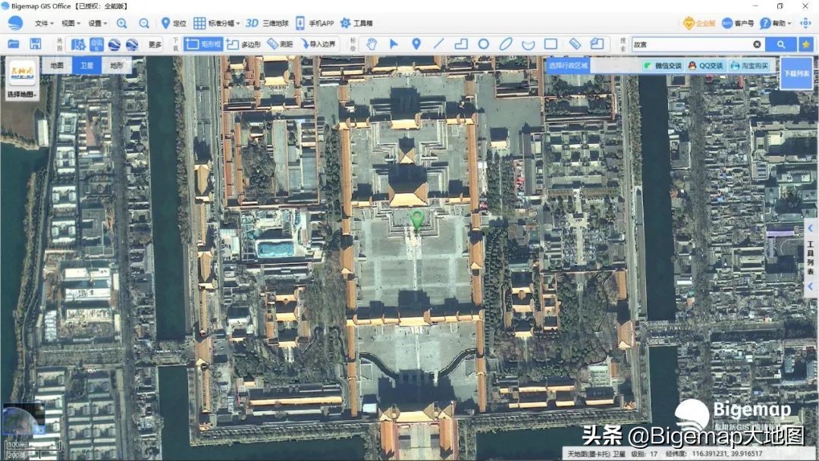Click the four-way arrow icon top right
The height and width of the screenshot is (461, 819).
point(806,24)
